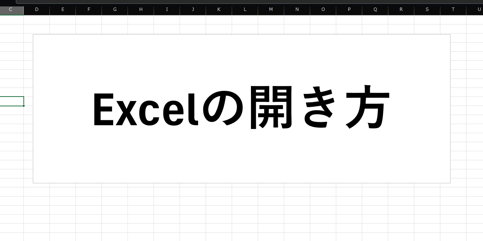Select column L header

pyautogui.click(x=245, y=10)
